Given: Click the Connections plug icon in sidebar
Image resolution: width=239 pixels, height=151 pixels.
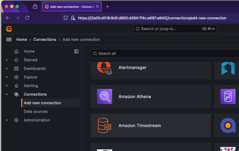Looking at the screenshot, I should 16,94.
